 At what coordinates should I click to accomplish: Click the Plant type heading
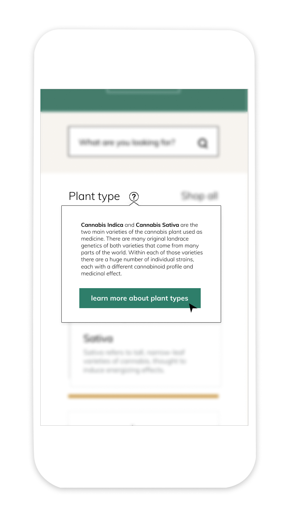coord(94,196)
